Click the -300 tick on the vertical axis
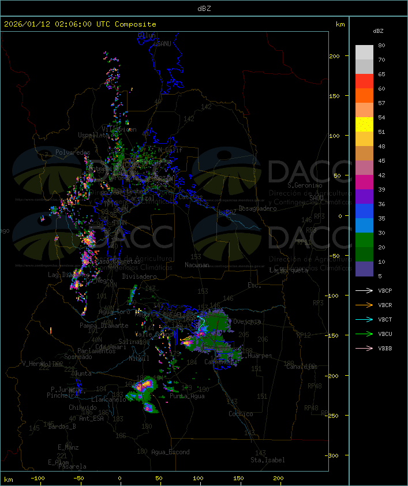The height and width of the screenshot is (486, 408). (331, 455)
